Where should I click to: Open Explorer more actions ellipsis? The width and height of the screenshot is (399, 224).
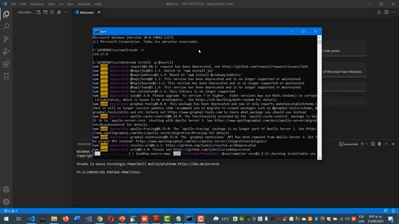[66, 12]
